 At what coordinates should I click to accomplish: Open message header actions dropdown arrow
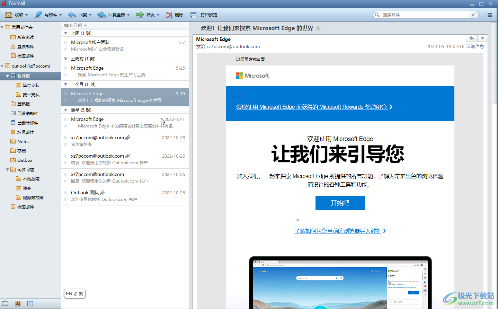(482, 38)
